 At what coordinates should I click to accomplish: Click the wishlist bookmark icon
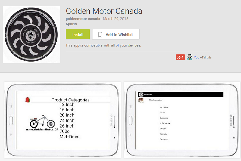coord(100,35)
